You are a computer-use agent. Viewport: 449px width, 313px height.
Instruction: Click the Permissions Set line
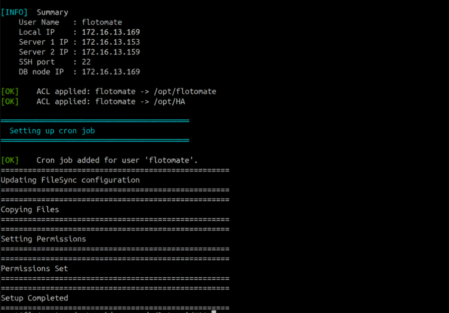(34, 269)
